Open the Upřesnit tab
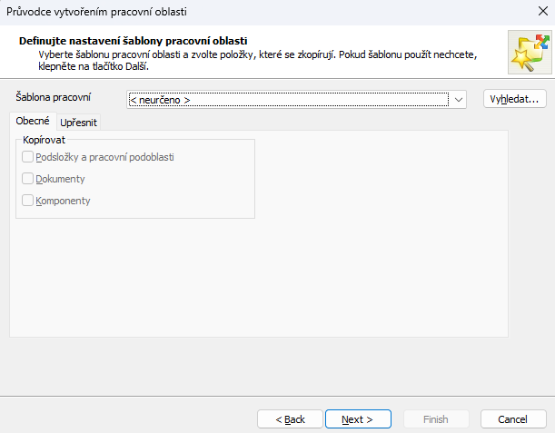 [x=78, y=123]
